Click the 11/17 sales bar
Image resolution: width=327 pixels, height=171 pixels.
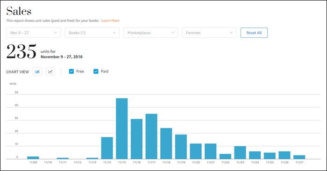pos(151,136)
